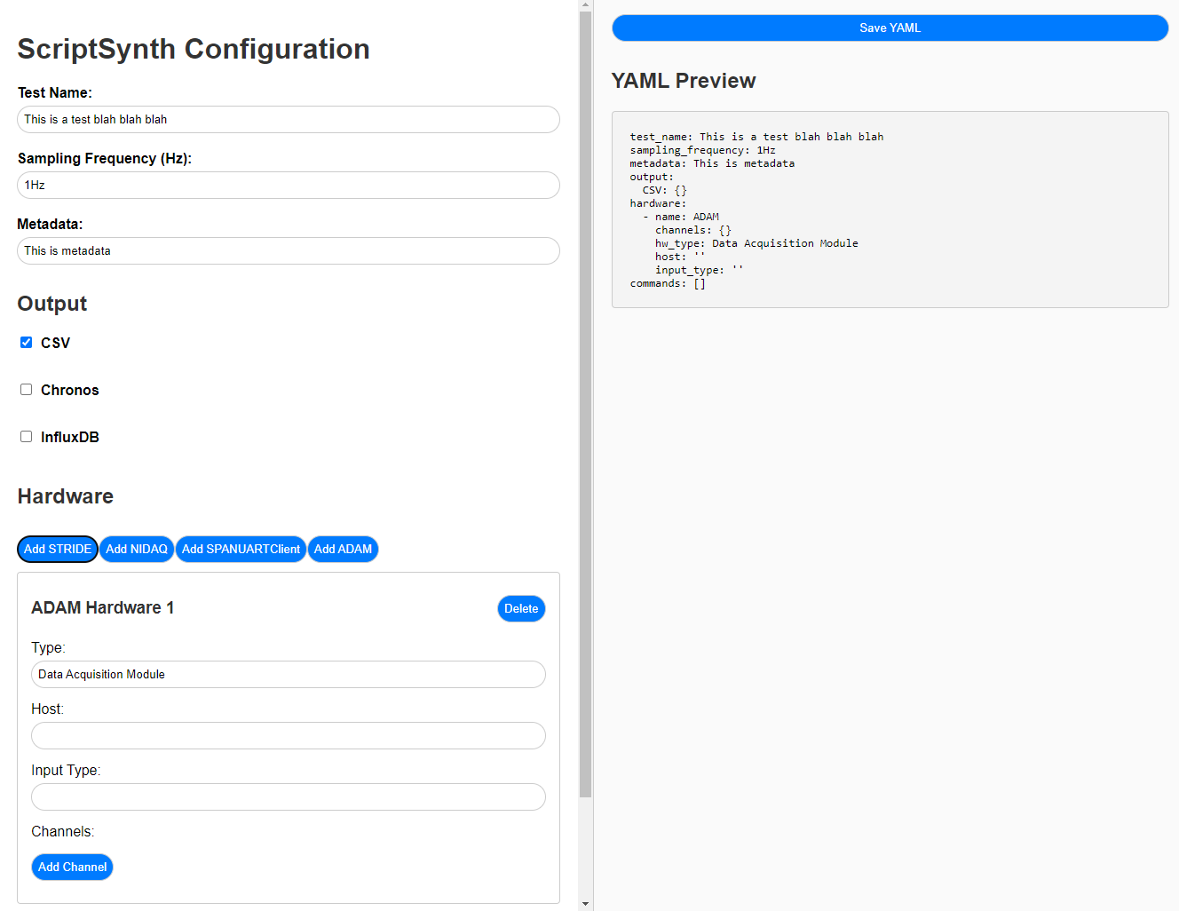
Task: Add a STRIDE hardware entry
Action: tap(58, 549)
